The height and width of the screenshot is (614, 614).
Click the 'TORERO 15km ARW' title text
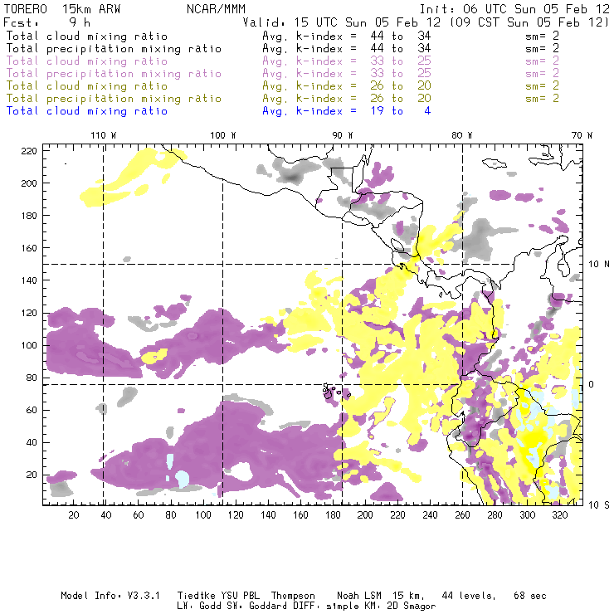point(62,9)
